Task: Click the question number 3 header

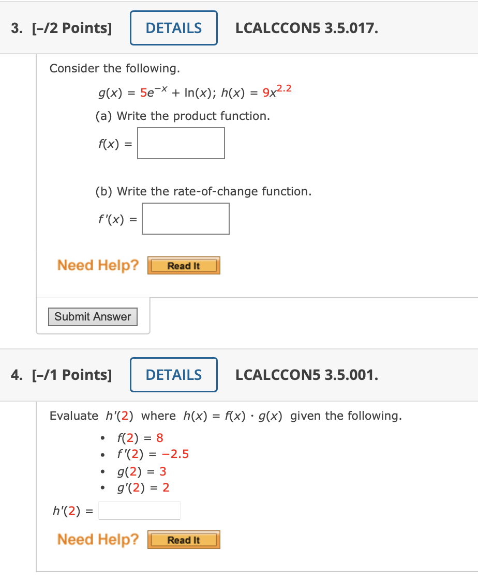Action: (x=16, y=28)
